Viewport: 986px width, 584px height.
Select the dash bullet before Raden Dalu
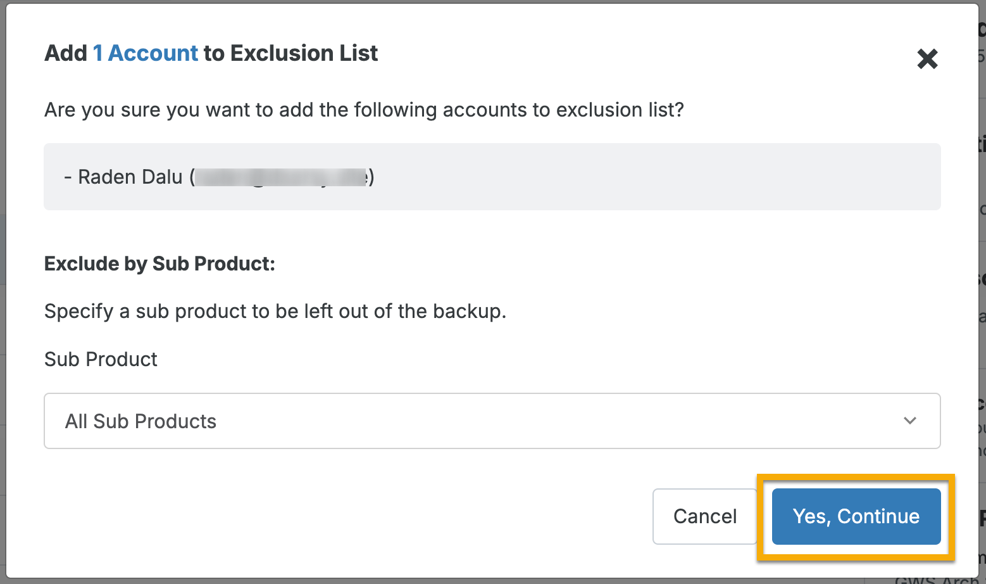point(67,177)
